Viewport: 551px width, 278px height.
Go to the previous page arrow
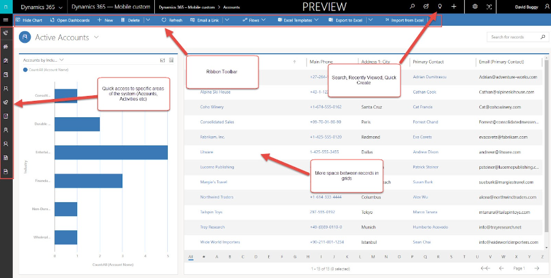[501, 269]
